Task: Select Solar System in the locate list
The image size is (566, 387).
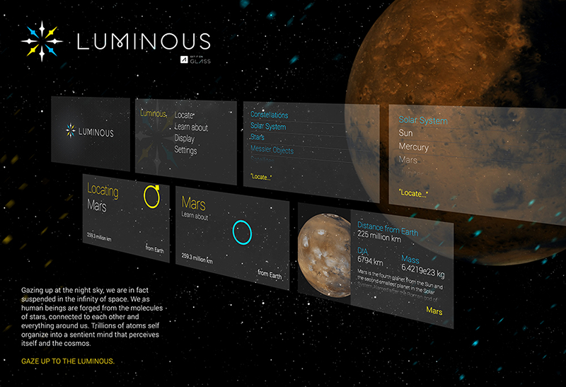Action: click(268, 127)
